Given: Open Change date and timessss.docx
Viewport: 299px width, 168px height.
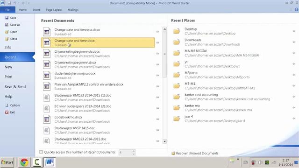Looking at the screenshot, I should tap(98, 32).
